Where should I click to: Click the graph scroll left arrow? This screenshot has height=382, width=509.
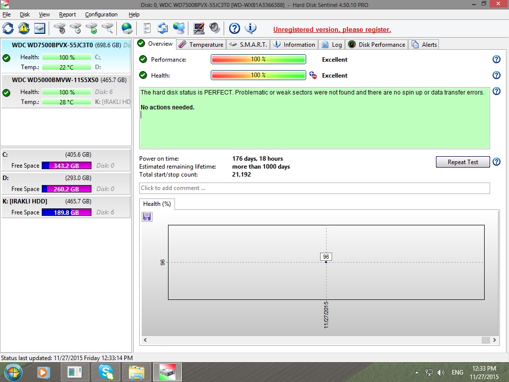click(145, 340)
